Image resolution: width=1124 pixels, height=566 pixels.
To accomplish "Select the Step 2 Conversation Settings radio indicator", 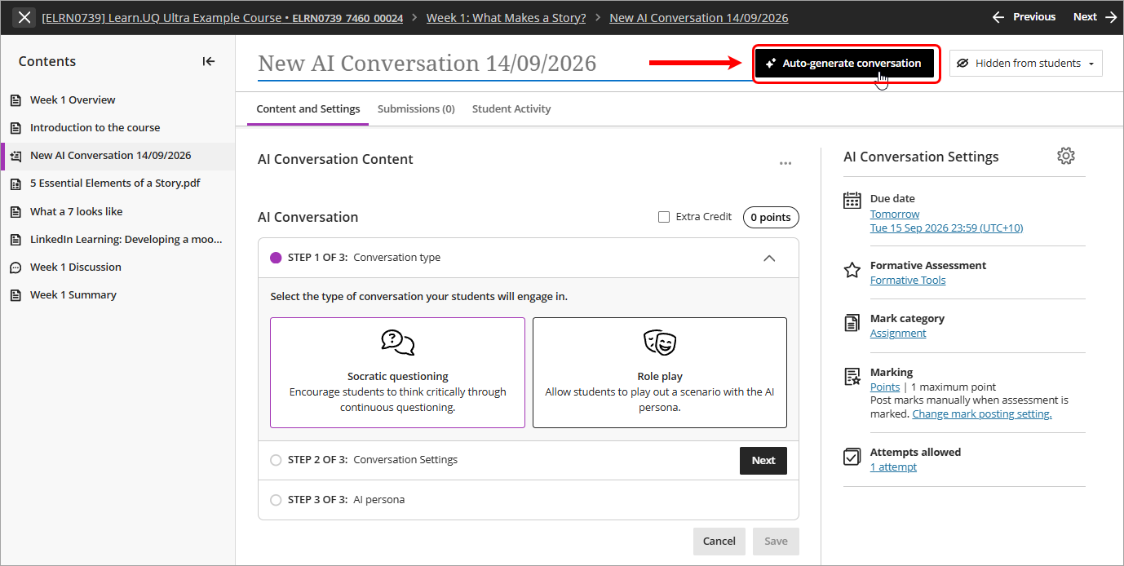I will pyautogui.click(x=276, y=460).
